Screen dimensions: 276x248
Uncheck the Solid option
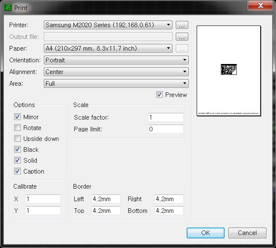pos(18,160)
